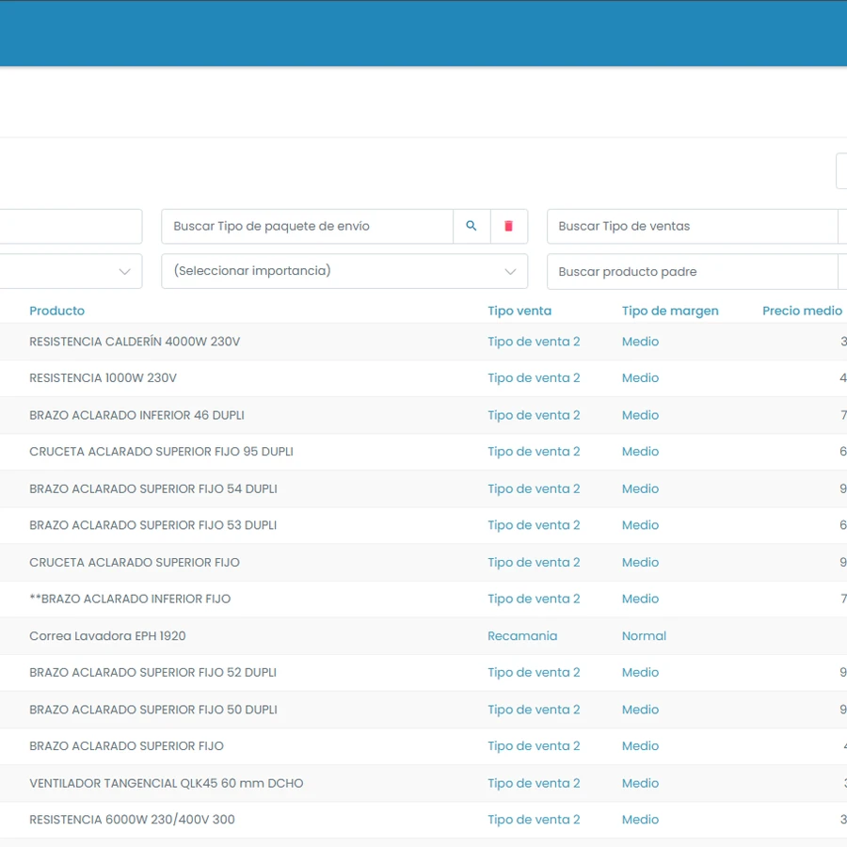Image resolution: width=847 pixels, height=847 pixels.
Task: Click the red trash icon to clear package type
Action: 508,226
